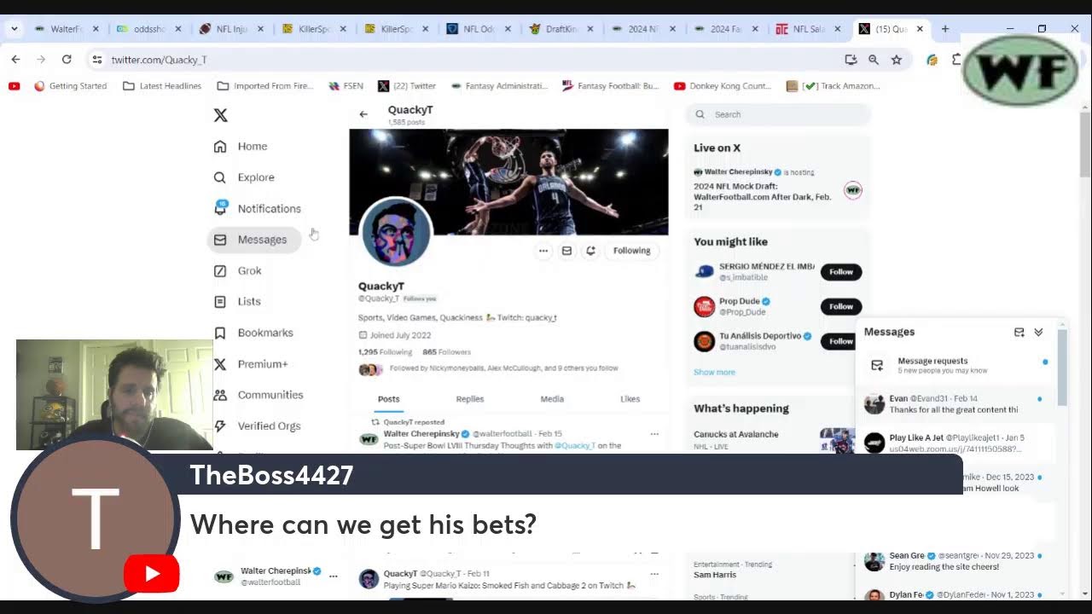Open more options on Walter Cherepinsky repost
Image resolution: width=1092 pixels, height=614 pixels.
click(654, 434)
